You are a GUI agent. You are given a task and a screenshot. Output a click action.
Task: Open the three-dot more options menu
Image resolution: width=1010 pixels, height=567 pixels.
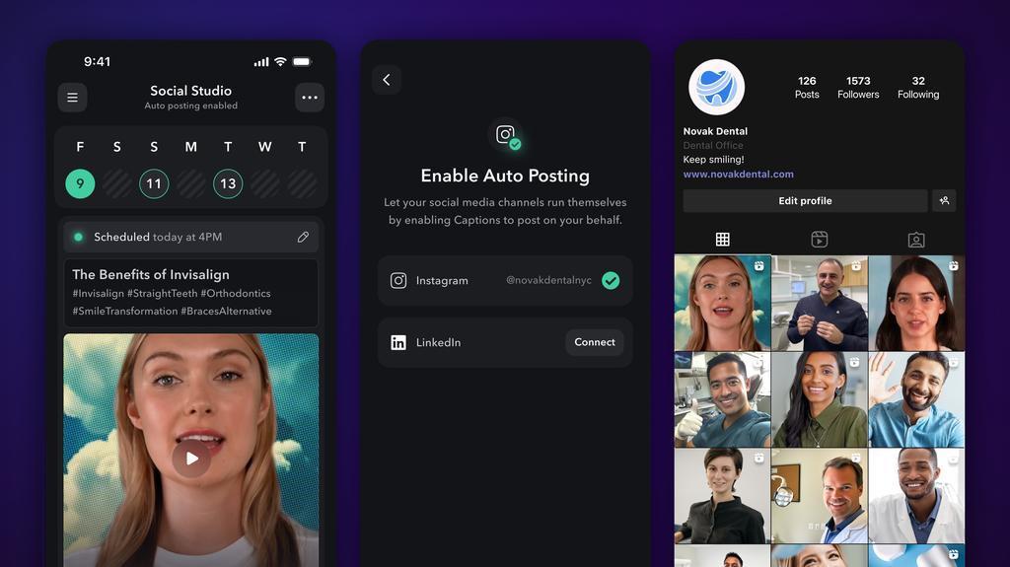tap(310, 98)
